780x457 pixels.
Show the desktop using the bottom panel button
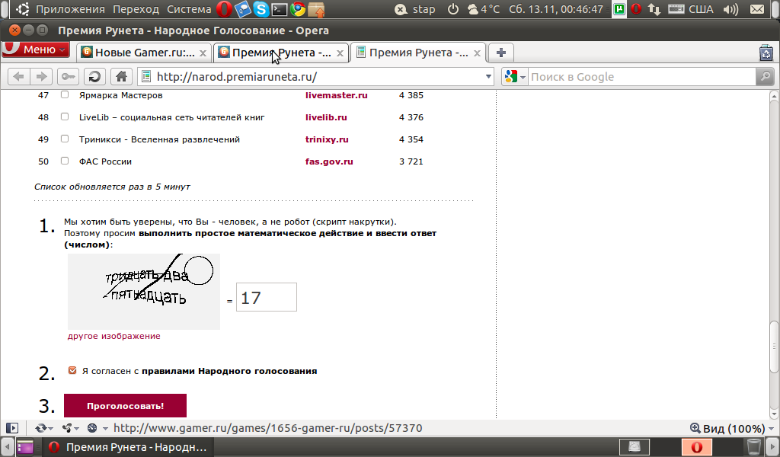point(24,447)
